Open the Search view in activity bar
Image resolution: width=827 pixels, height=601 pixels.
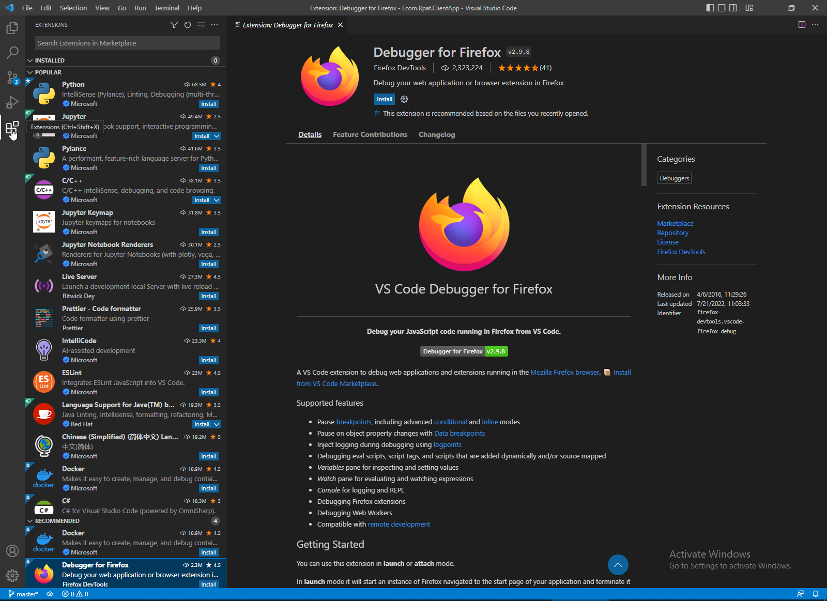click(12, 52)
